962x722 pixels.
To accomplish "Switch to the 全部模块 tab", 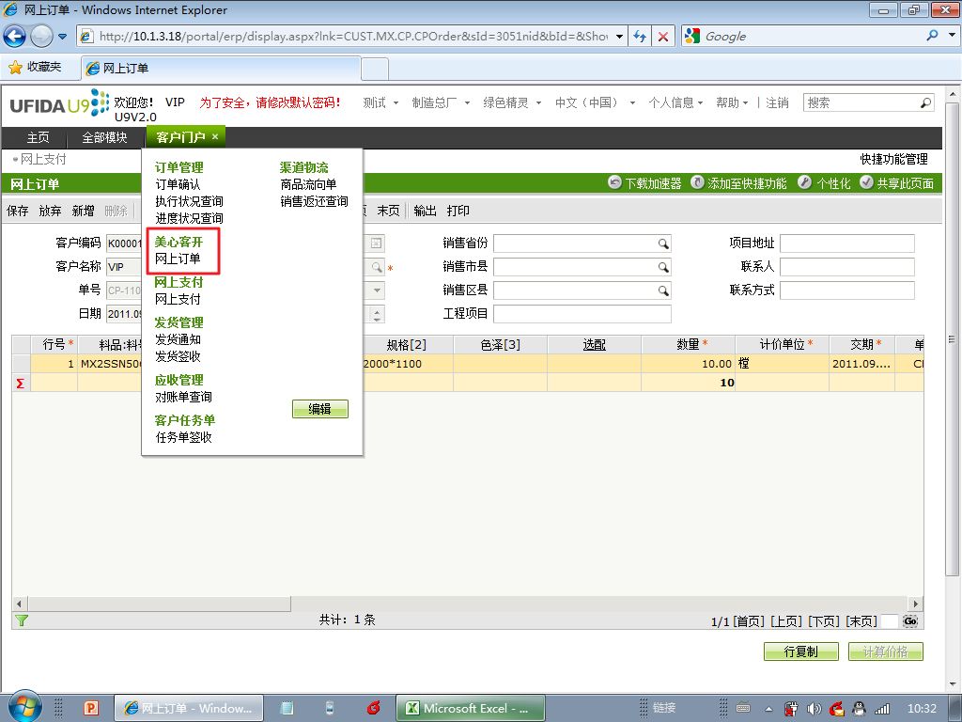I will point(105,137).
